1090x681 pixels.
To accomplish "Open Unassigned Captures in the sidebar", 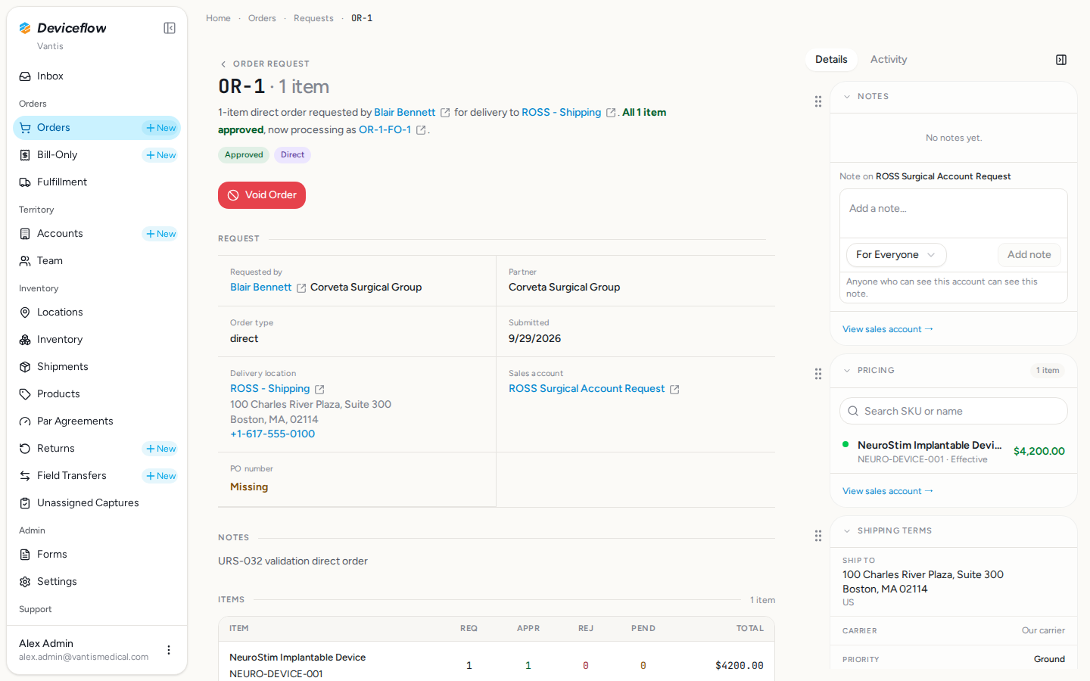I will coord(97,503).
